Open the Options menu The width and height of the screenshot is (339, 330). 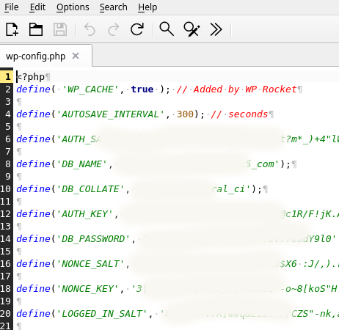pos(73,7)
